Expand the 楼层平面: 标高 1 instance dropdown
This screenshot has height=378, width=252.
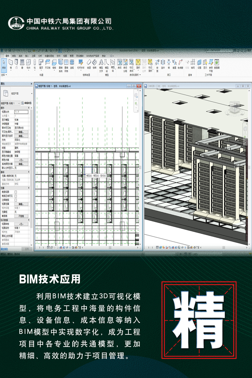[18, 103]
